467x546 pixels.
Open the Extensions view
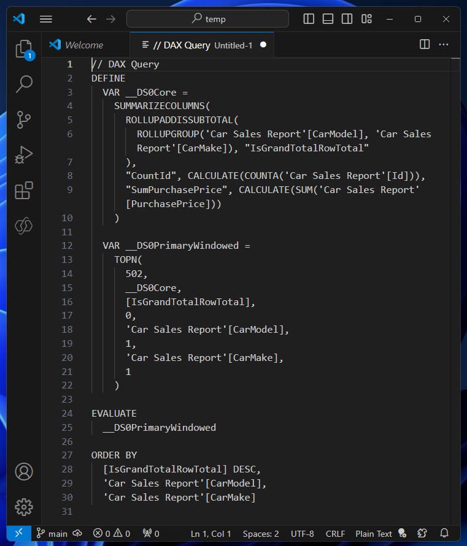click(24, 191)
